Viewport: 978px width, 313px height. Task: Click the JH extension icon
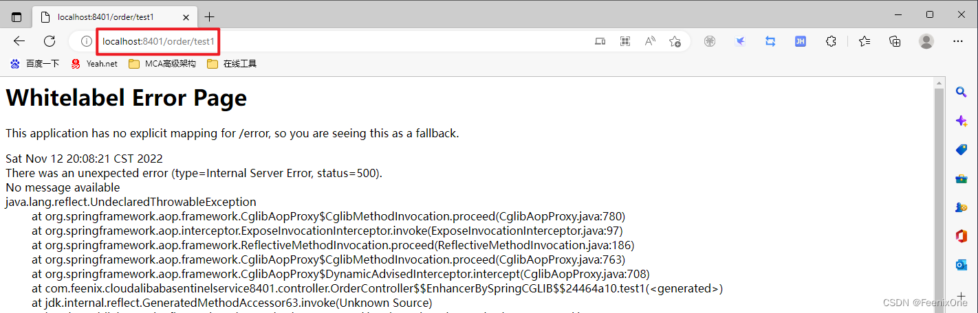[801, 41]
